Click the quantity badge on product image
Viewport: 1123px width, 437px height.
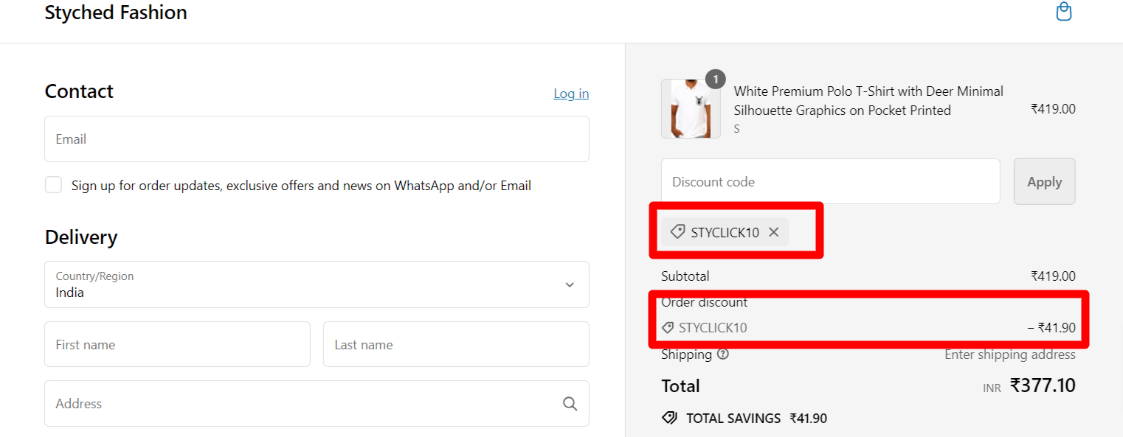(715, 80)
